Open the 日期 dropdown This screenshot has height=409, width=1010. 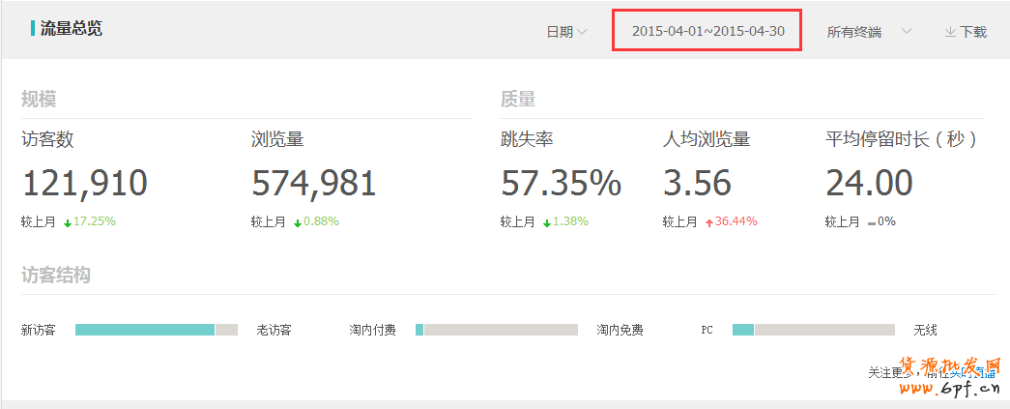566,32
